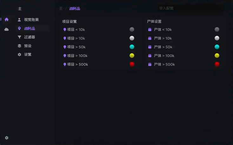Open the 设置 menu item

tap(28, 54)
